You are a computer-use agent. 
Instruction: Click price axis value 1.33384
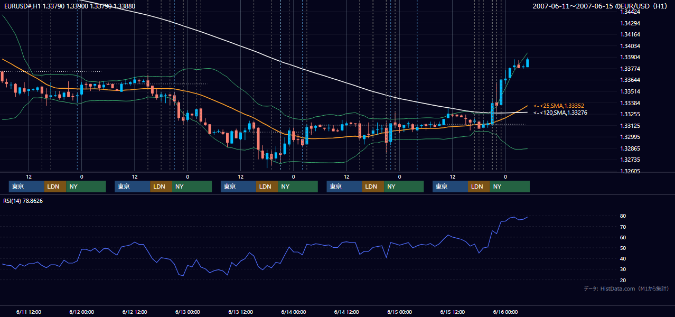(630, 103)
